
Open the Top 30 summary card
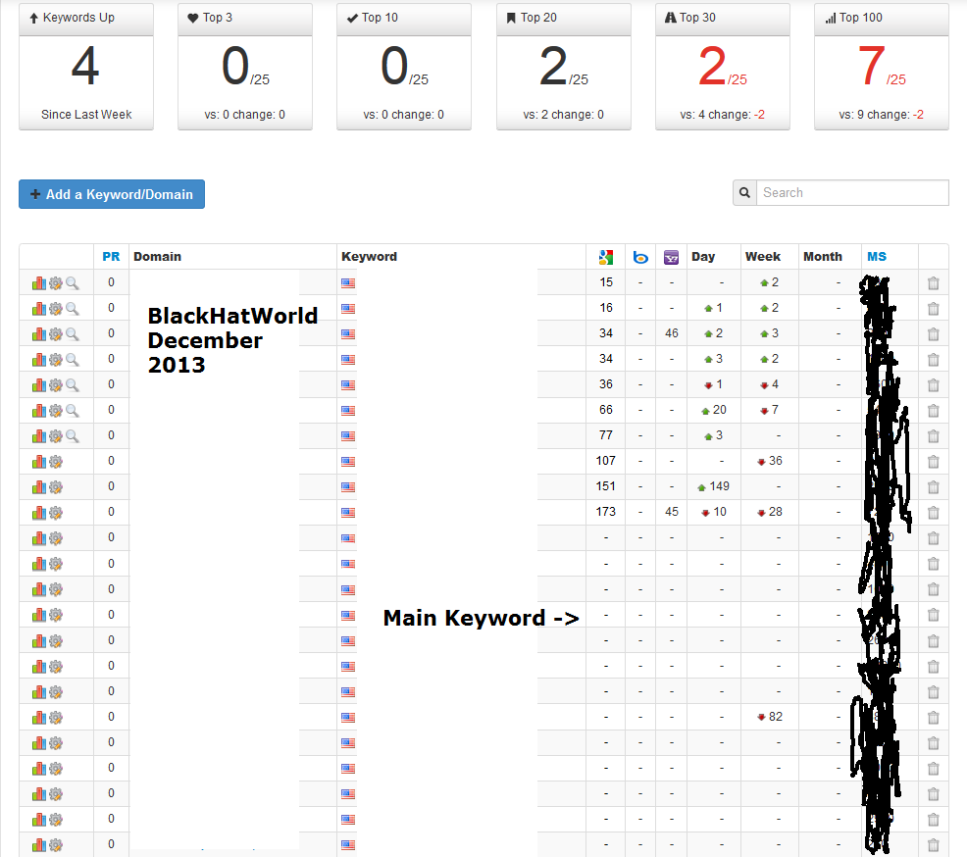point(723,67)
